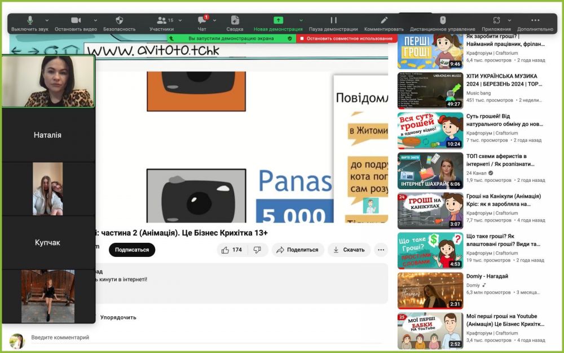Open Участники participants panel
Image resolution: width=564 pixels, height=353 pixels.
coord(162,20)
